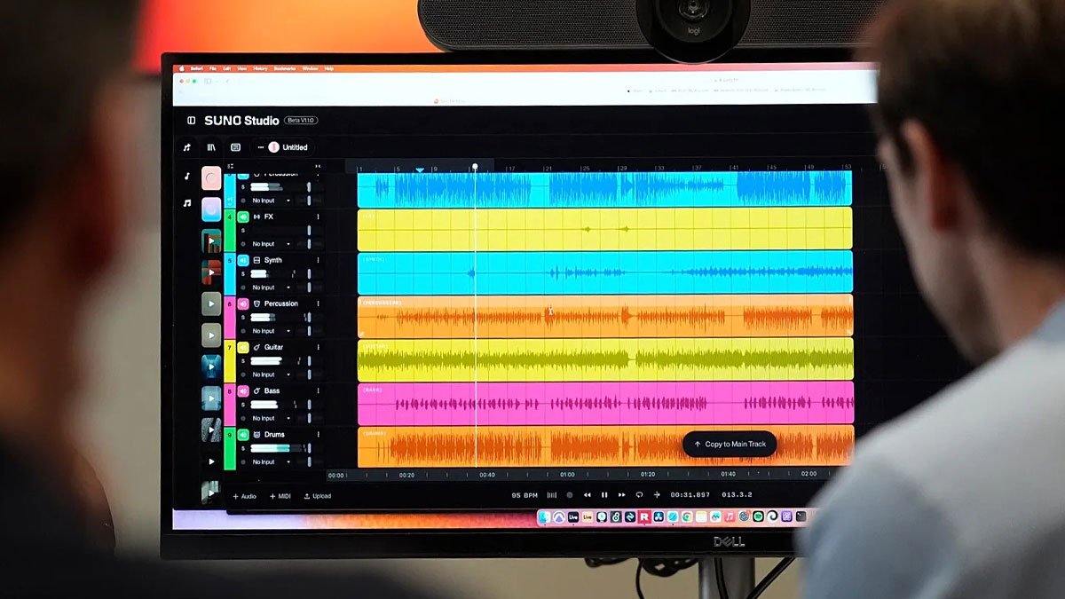Click the 95 BPM tempo value
This screenshot has width=1065, height=599.
pyautogui.click(x=525, y=495)
